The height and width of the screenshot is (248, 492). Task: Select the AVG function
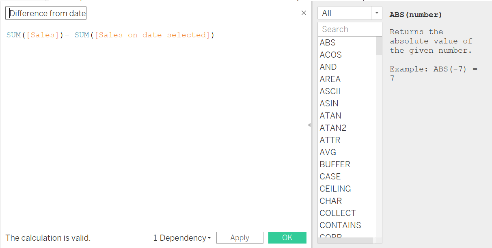click(328, 152)
